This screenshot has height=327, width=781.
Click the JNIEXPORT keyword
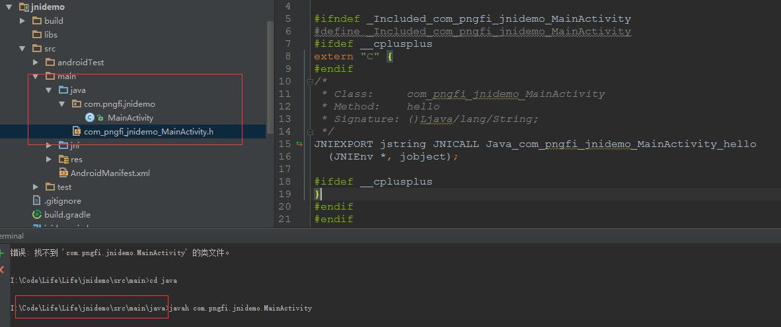point(343,144)
